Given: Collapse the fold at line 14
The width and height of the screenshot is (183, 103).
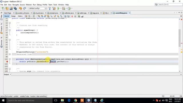Looking at the screenshot, I should point(10,23).
